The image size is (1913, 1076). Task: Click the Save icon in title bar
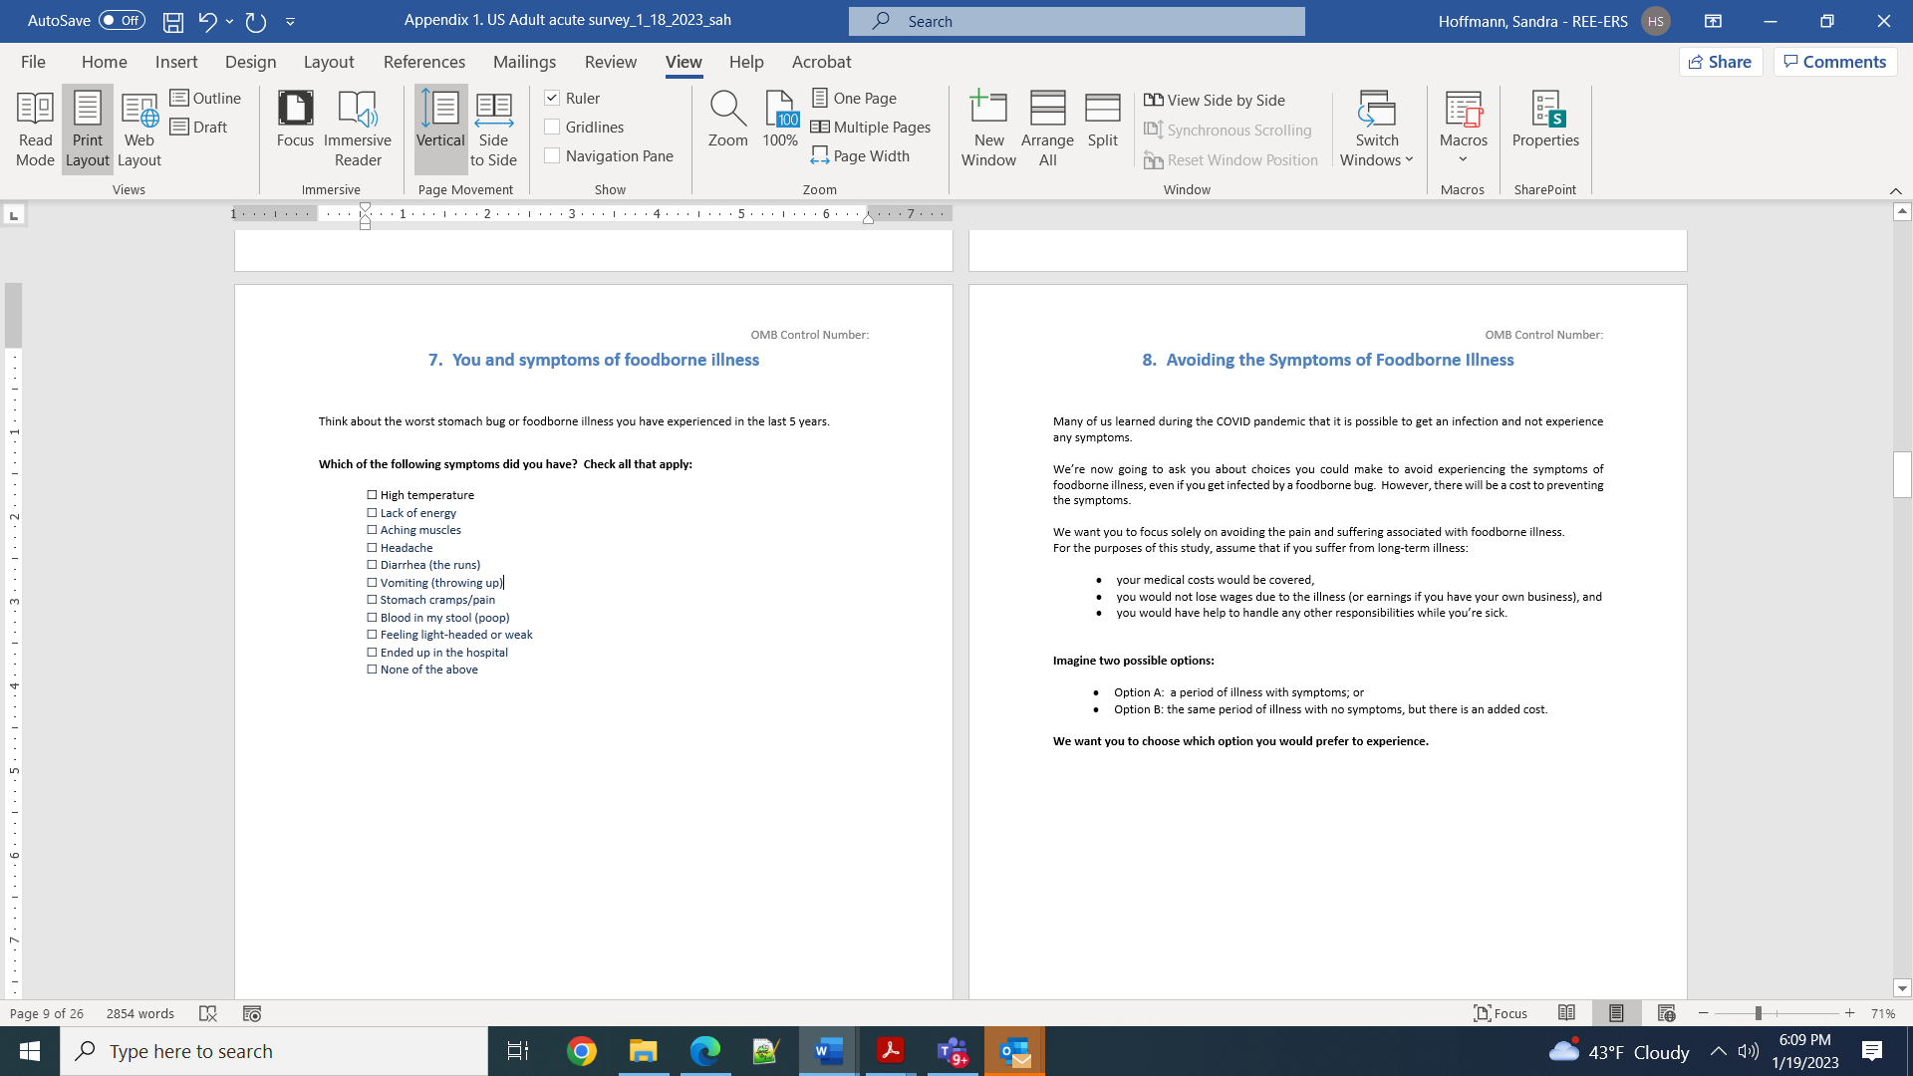(x=173, y=21)
